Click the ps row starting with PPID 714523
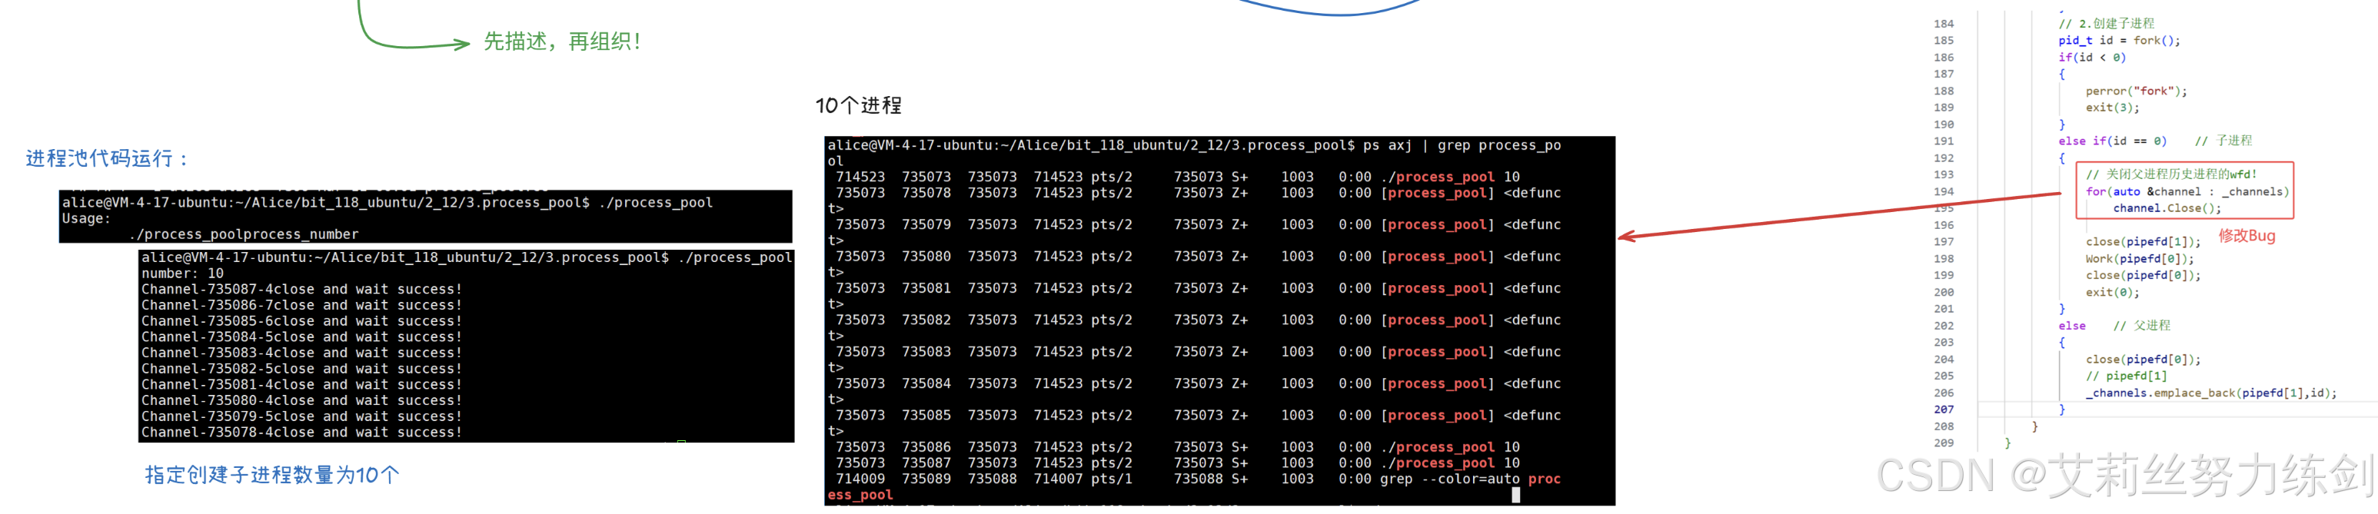This screenshot has height=514, width=2378. (x=1177, y=176)
